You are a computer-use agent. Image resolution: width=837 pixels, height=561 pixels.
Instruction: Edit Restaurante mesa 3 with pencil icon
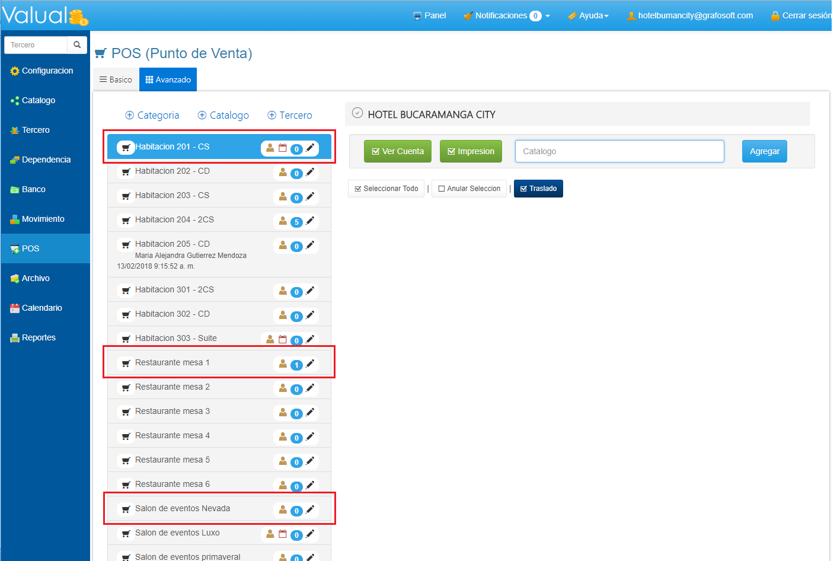pyautogui.click(x=310, y=412)
